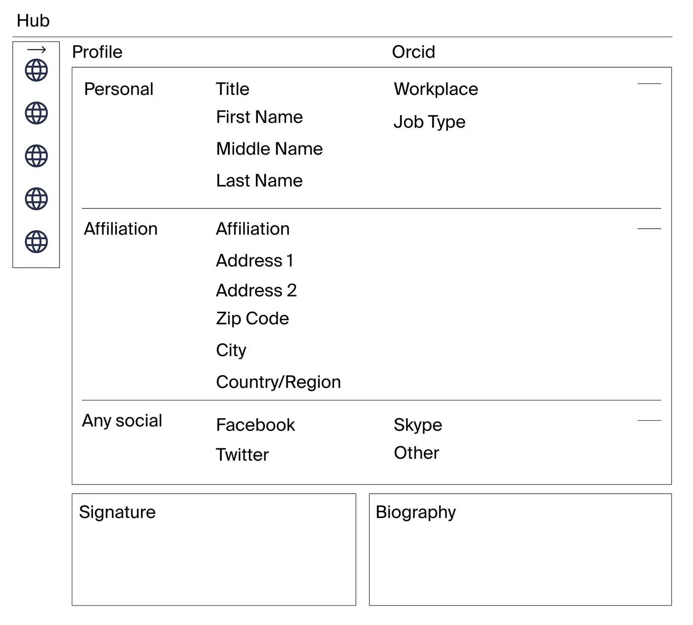
Task: Select the Other social field
Action: tap(416, 453)
